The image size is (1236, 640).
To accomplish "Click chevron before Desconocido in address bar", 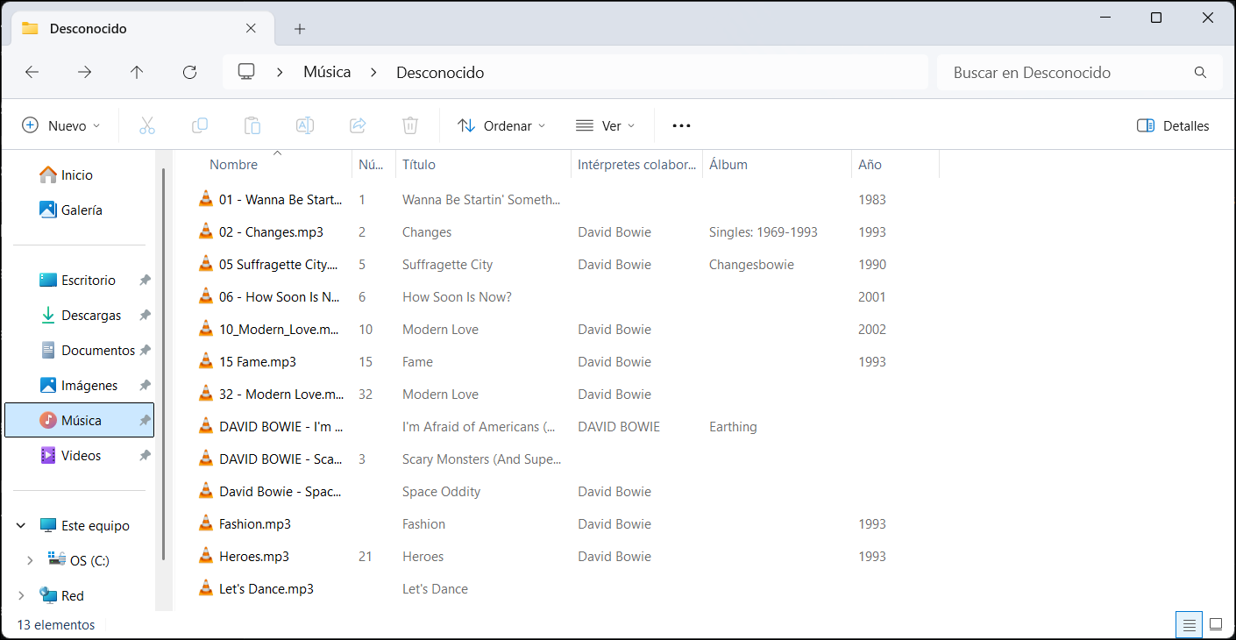I will [x=373, y=73].
